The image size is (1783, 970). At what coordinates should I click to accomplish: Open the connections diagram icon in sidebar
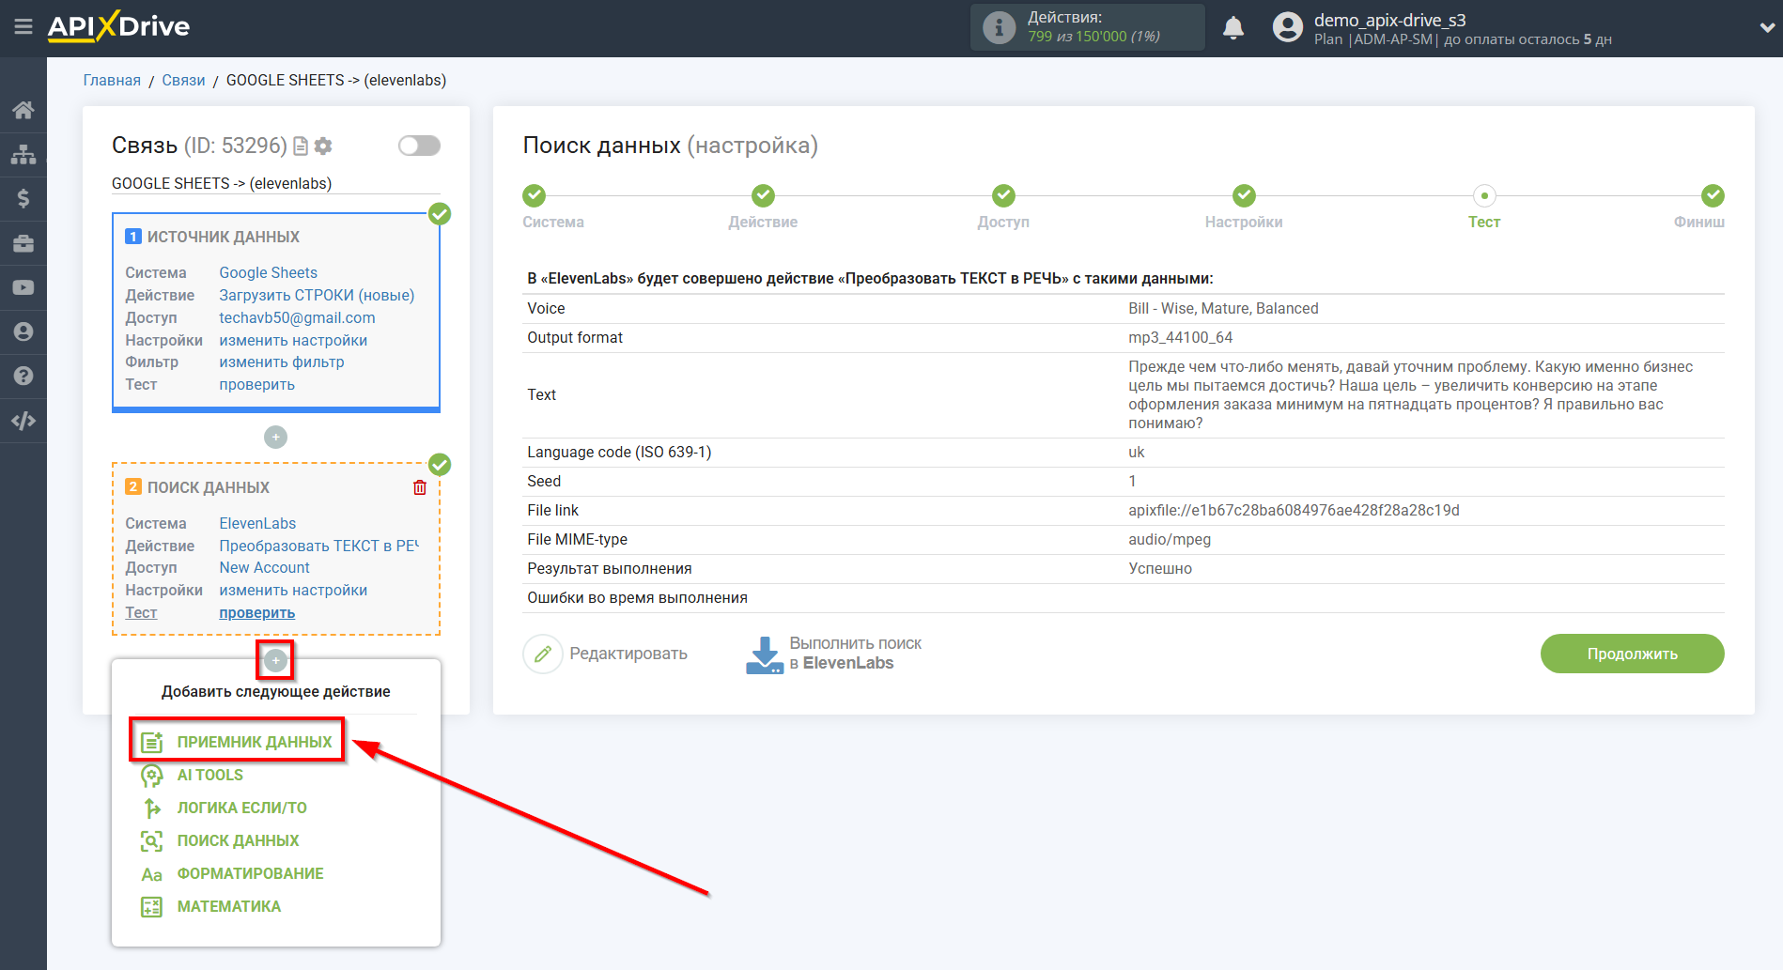tap(23, 154)
